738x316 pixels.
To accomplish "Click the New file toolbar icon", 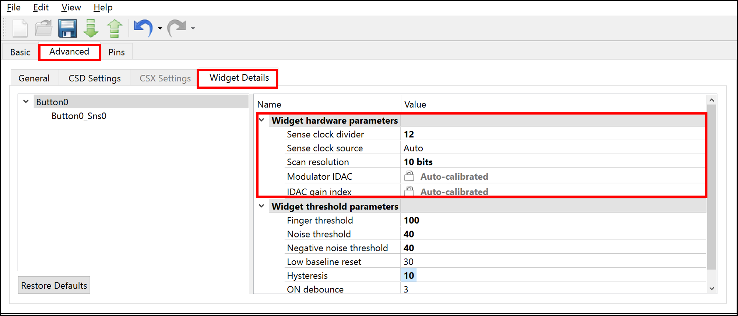I will pos(20,28).
